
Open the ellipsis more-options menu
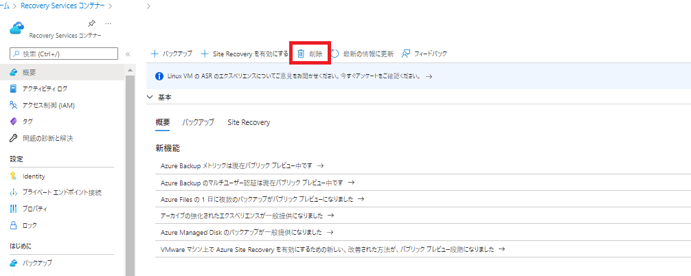108,23
